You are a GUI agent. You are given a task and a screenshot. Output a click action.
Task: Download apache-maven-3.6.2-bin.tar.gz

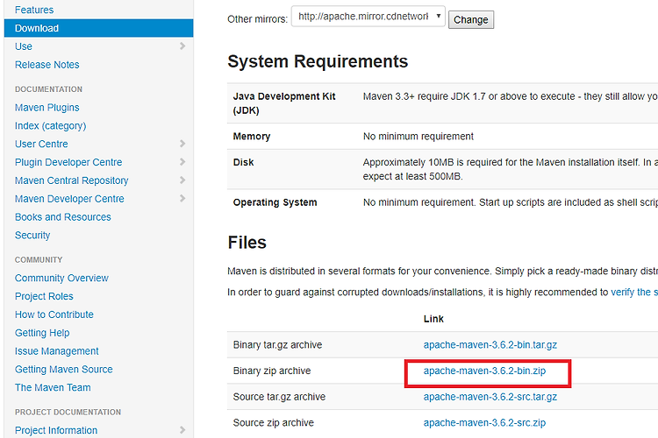click(x=490, y=345)
